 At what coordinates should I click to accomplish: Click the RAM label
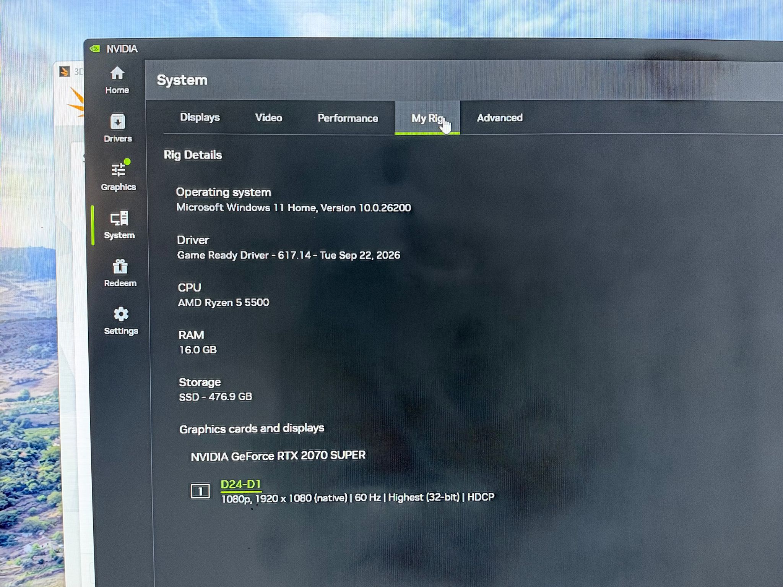coord(191,335)
